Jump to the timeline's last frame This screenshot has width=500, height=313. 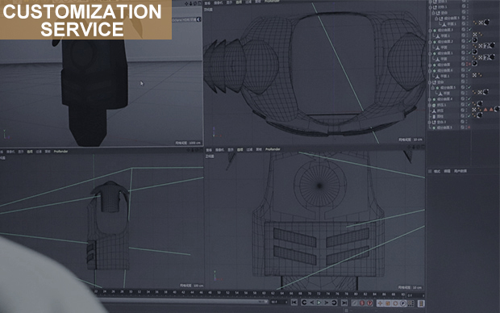[344, 303]
